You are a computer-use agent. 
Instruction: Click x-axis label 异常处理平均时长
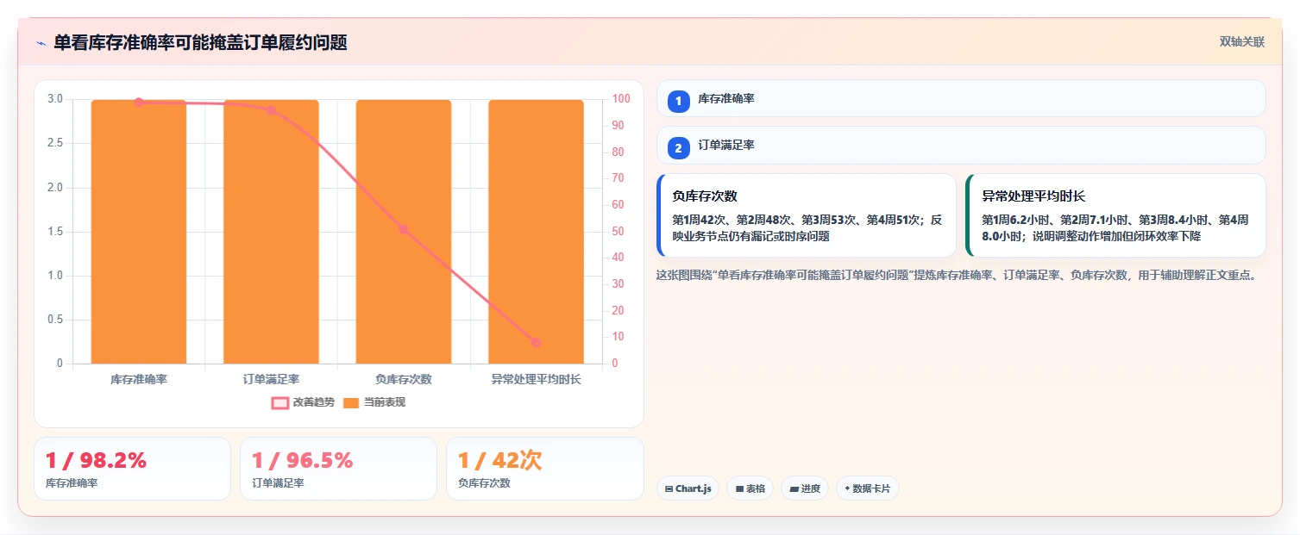(536, 379)
